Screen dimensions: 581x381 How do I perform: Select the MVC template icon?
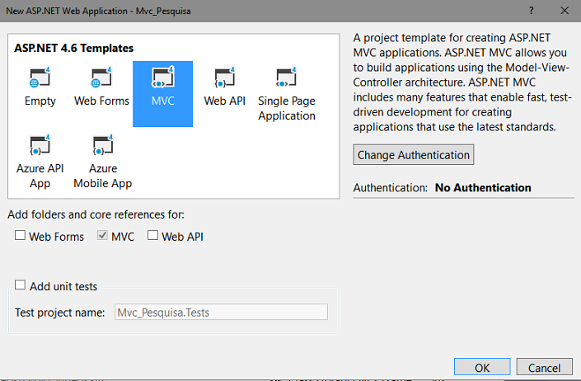click(x=163, y=77)
